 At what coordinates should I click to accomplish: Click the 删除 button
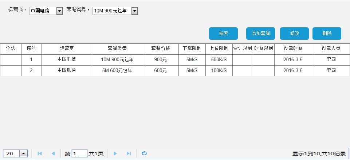pos(327,34)
